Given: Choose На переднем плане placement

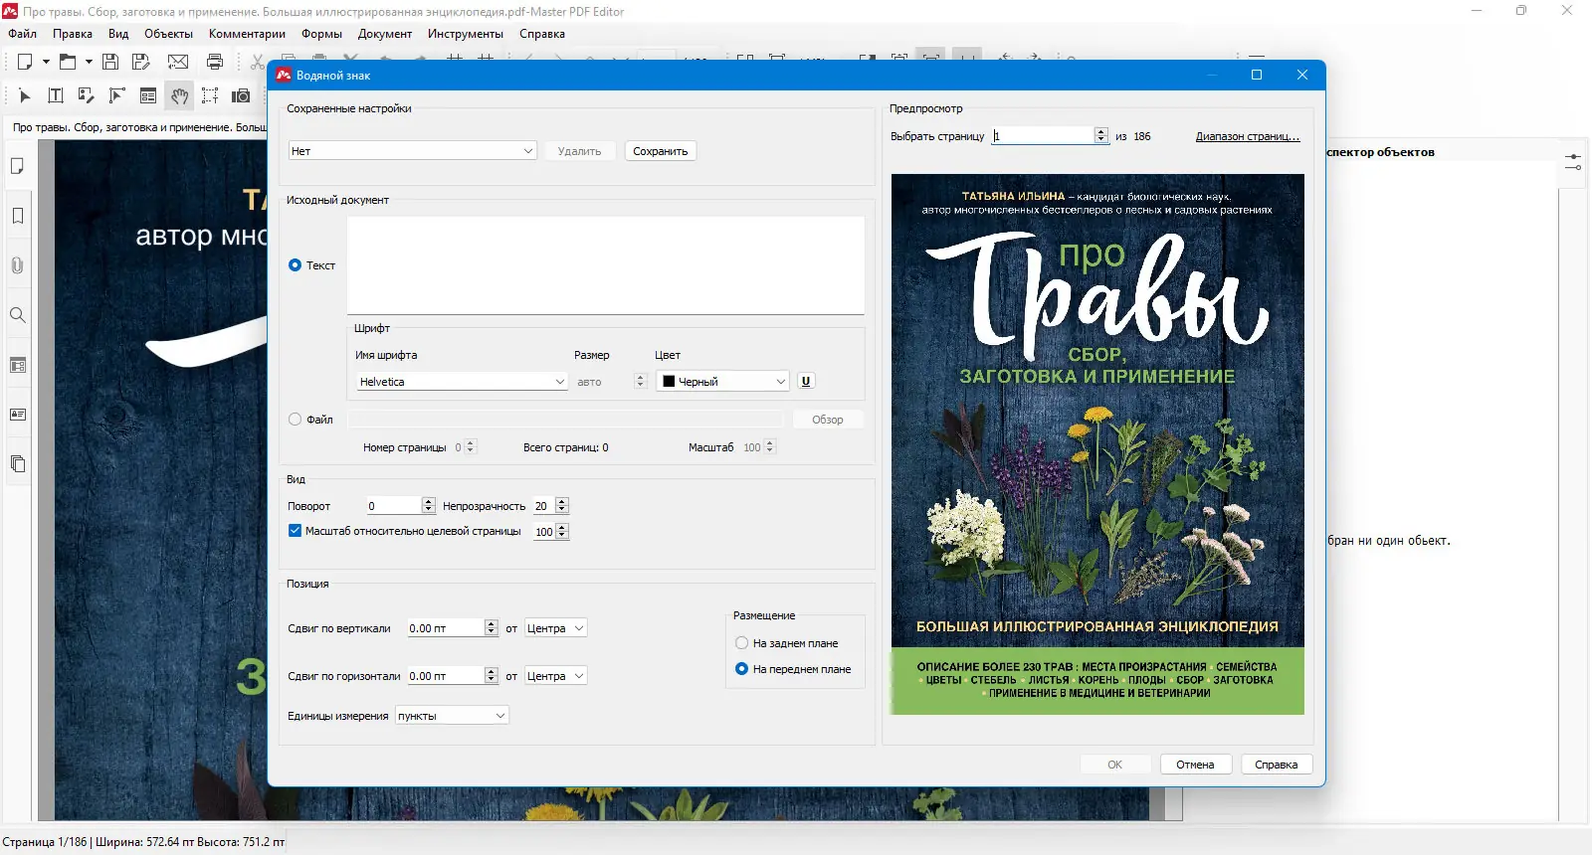Looking at the screenshot, I should (741, 669).
